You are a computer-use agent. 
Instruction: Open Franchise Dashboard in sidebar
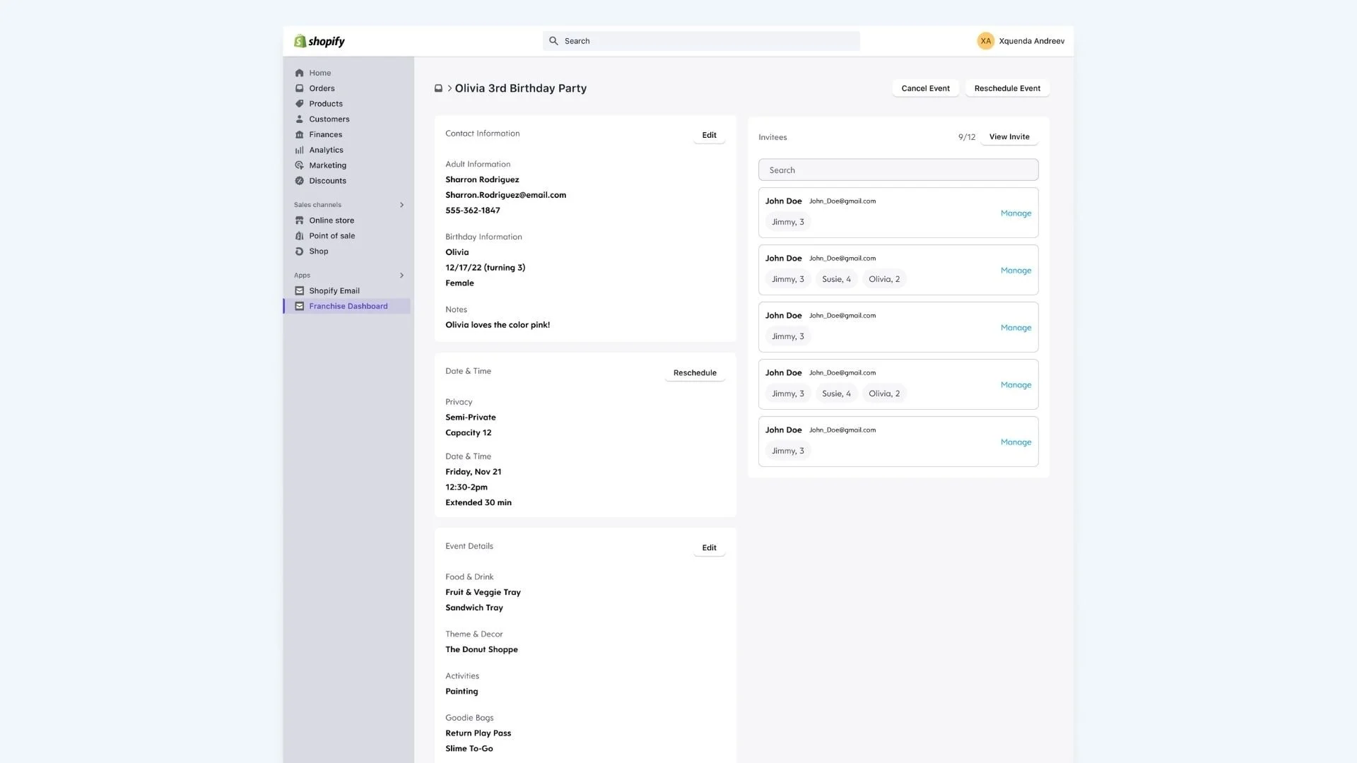[348, 306]
